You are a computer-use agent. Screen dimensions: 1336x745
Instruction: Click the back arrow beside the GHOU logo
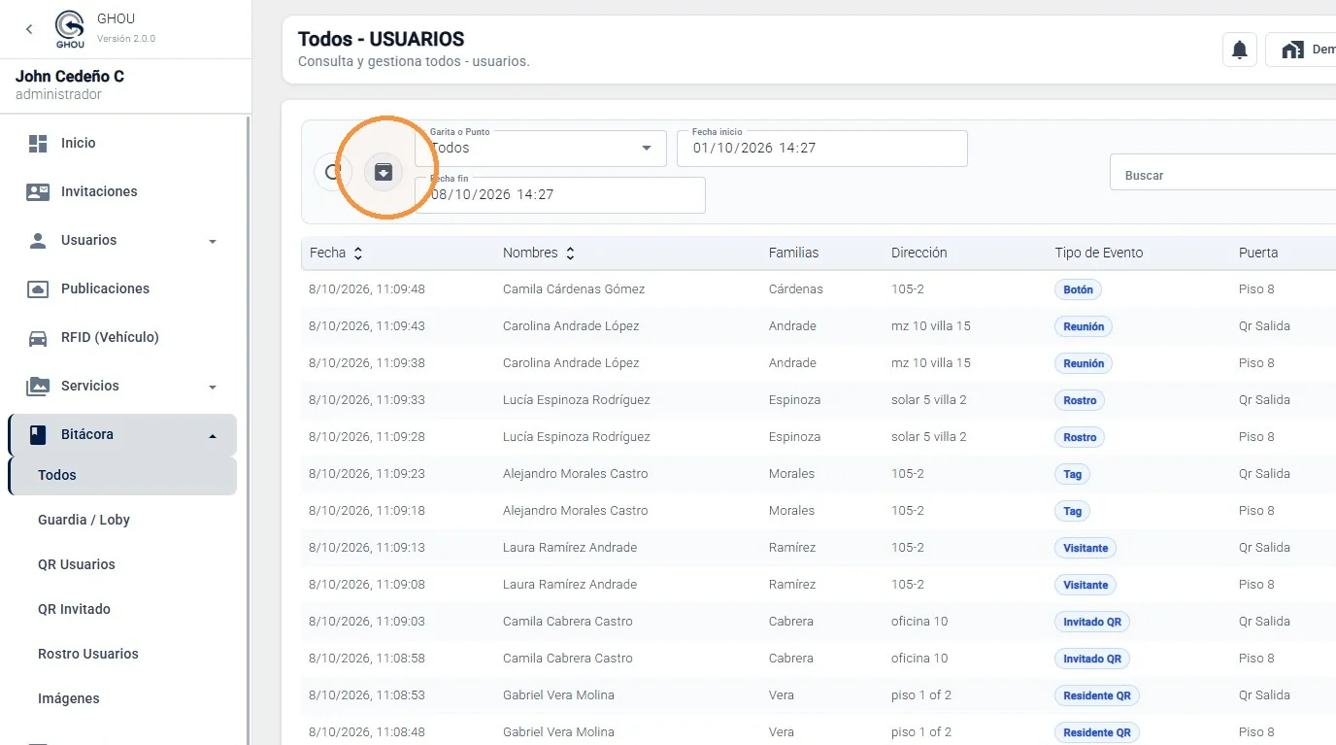(x=29, y=29)
